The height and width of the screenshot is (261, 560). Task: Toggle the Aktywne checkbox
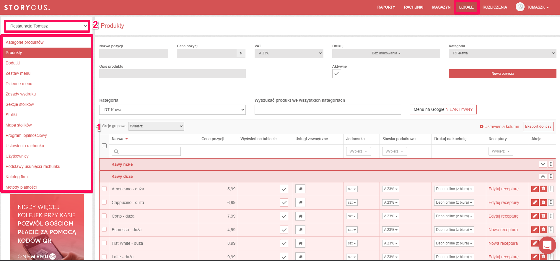[x=337, y=74]
